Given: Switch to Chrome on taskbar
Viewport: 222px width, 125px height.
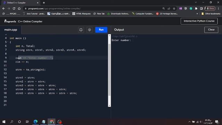Looking at the screenshot, I should pyautogui.click(x=52, y=122).
